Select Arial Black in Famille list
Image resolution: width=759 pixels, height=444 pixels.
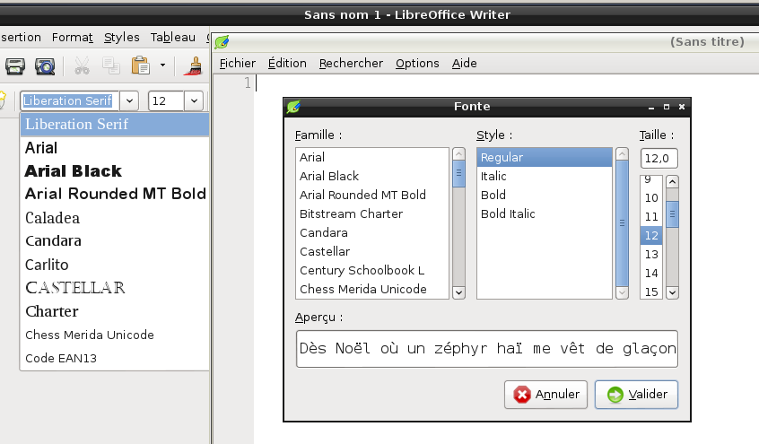[372, 176]
